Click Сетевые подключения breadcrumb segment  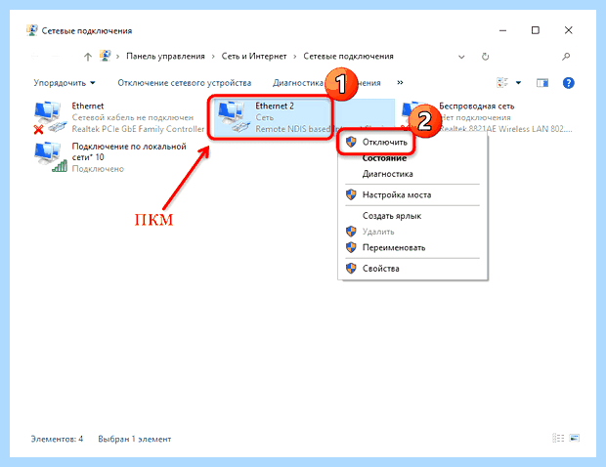[348, 57]
